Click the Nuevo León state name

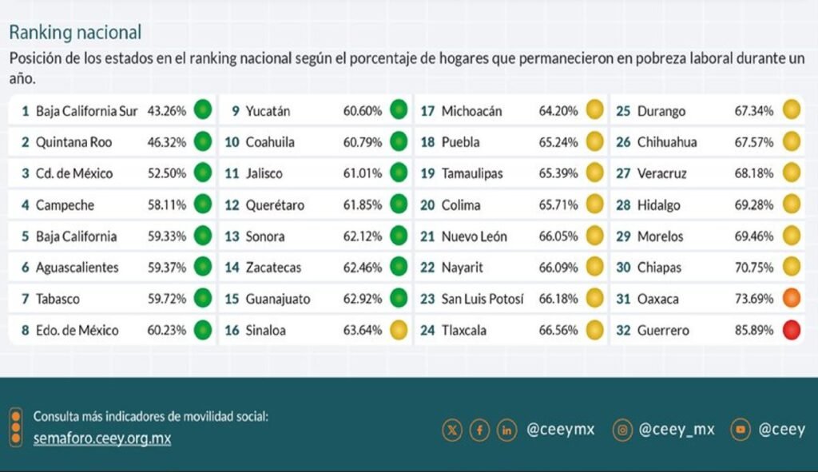(x=475, y=236)
